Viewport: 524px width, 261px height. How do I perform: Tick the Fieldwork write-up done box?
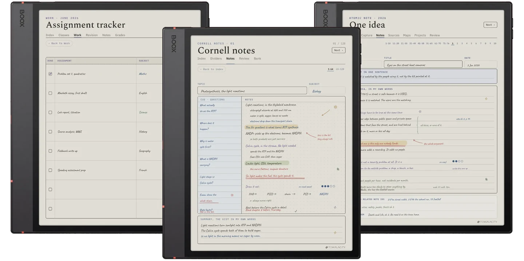[x=50, y=151]
